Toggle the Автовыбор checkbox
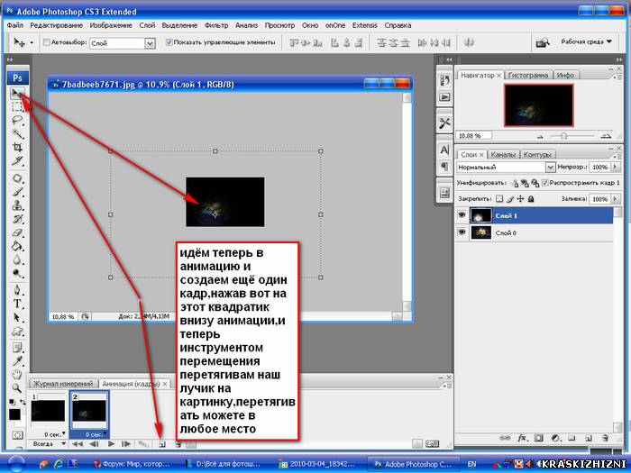631x473 pixels. [x=46, y=42]
